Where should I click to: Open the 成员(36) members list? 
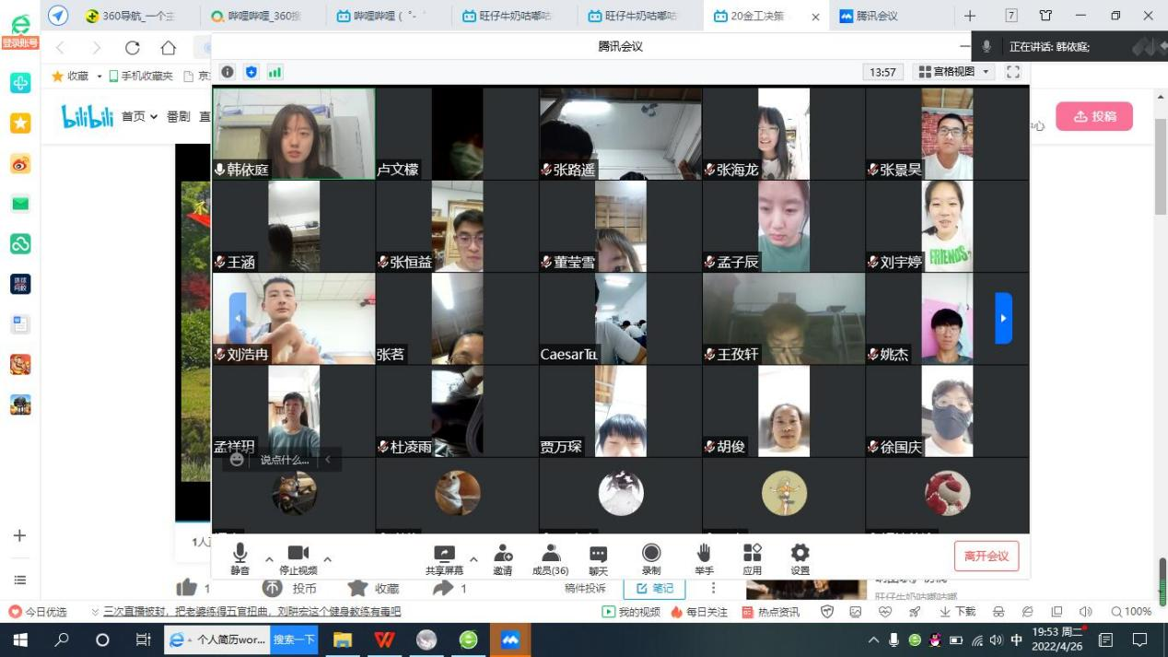[x=551, y=558]
